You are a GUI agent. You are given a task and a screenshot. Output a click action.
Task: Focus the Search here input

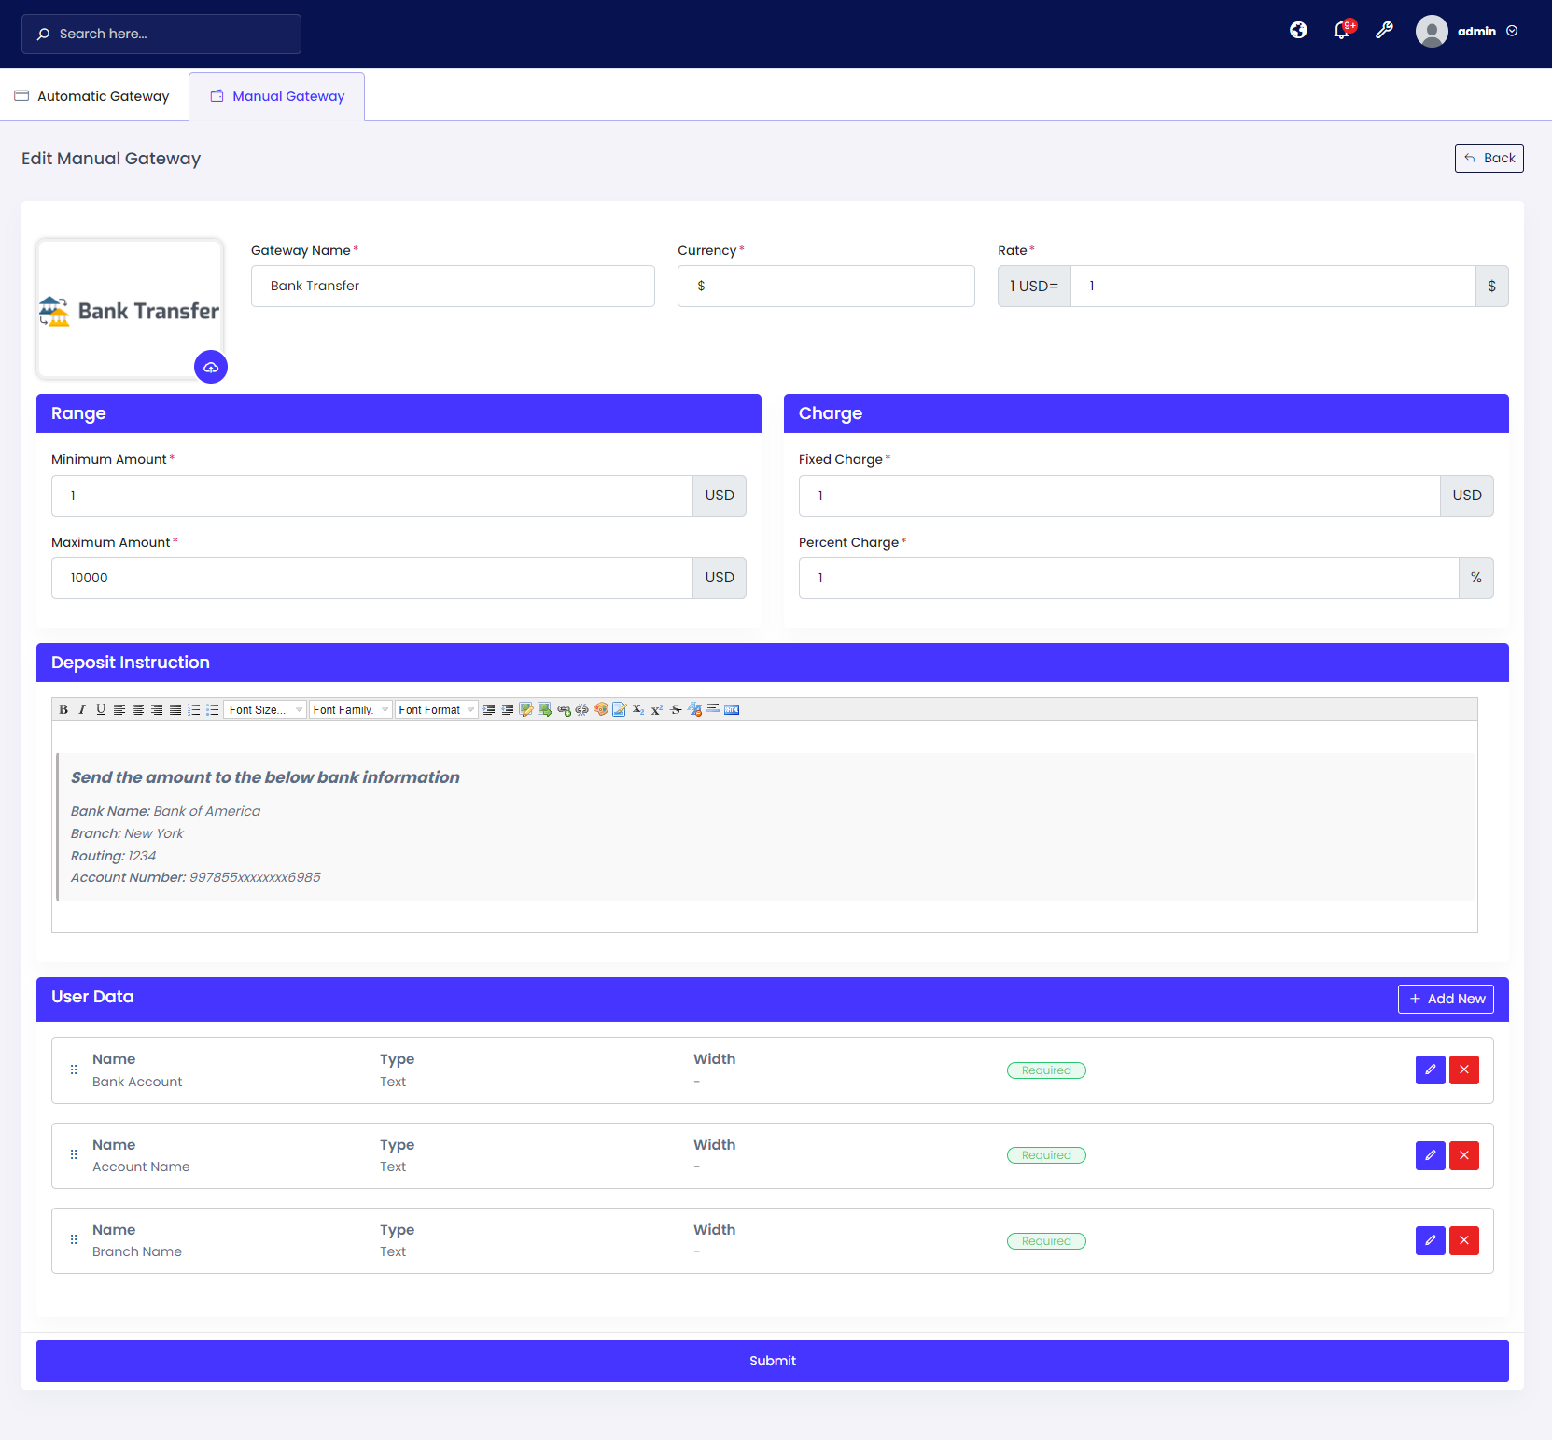tap(161, 34)
